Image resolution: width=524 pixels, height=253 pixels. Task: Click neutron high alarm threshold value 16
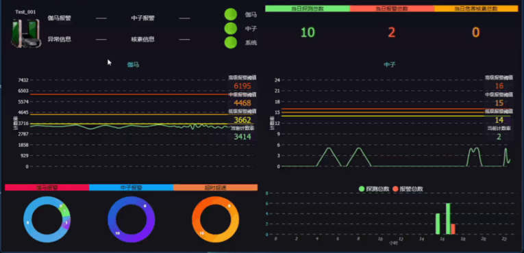[499, 86]
